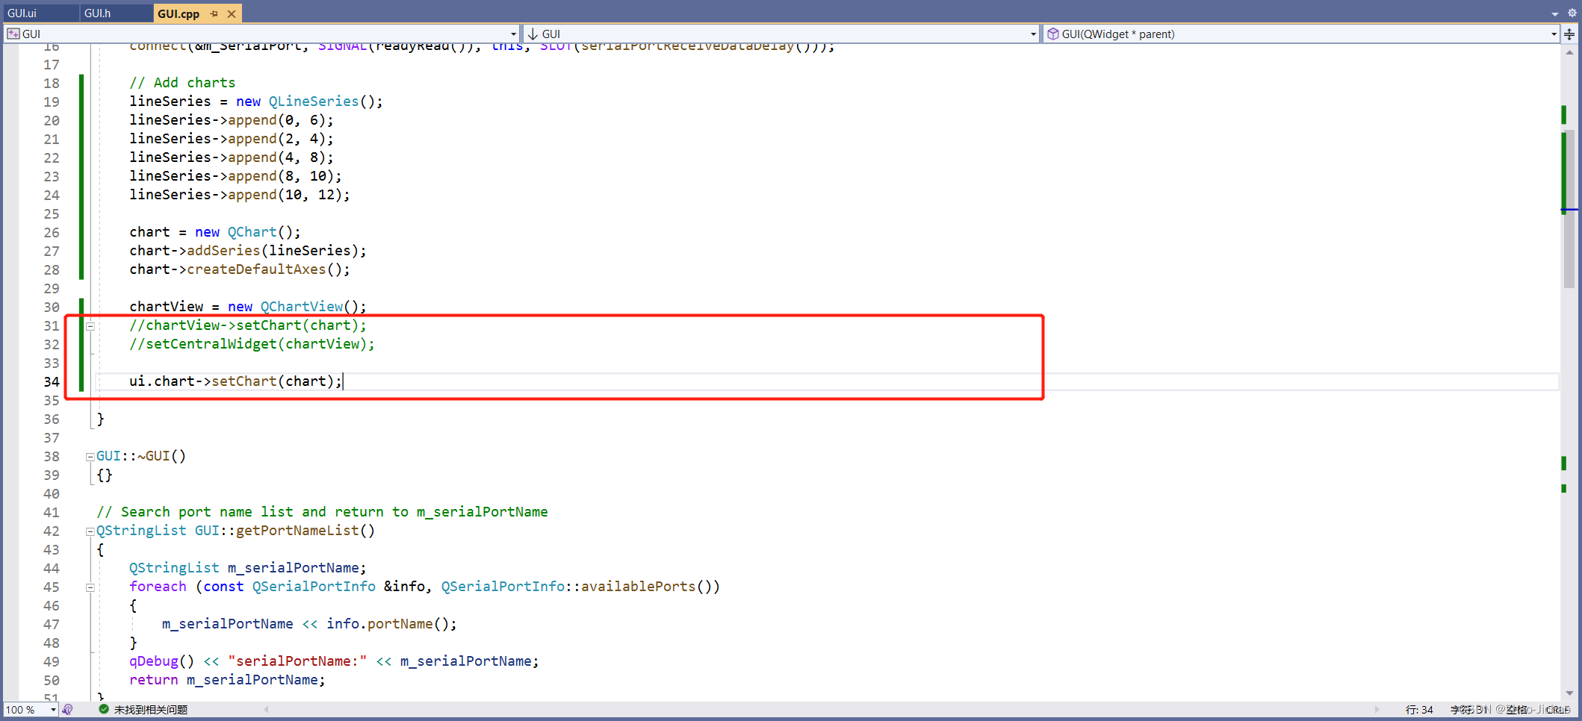Select the GUI.cpp tab
Screen dimensions: 1582x721
[x=179, y=13]
